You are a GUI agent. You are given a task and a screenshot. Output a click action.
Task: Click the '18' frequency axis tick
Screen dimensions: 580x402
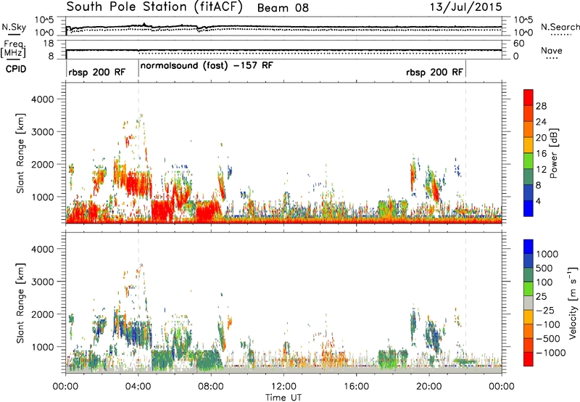tap(49, 44)
